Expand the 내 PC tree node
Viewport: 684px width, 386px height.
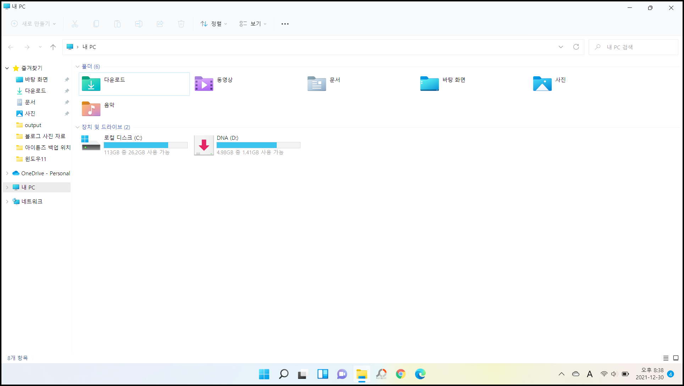pos(7,187)
